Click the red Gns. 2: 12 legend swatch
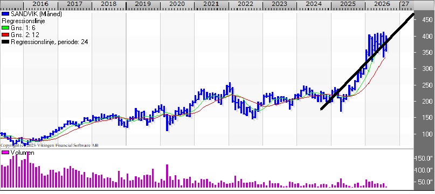435x194 pixels. click(x=5, y=35)
